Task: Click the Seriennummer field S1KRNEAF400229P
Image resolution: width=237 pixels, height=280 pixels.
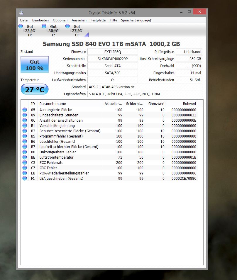Action: click(x=113, y=59)
